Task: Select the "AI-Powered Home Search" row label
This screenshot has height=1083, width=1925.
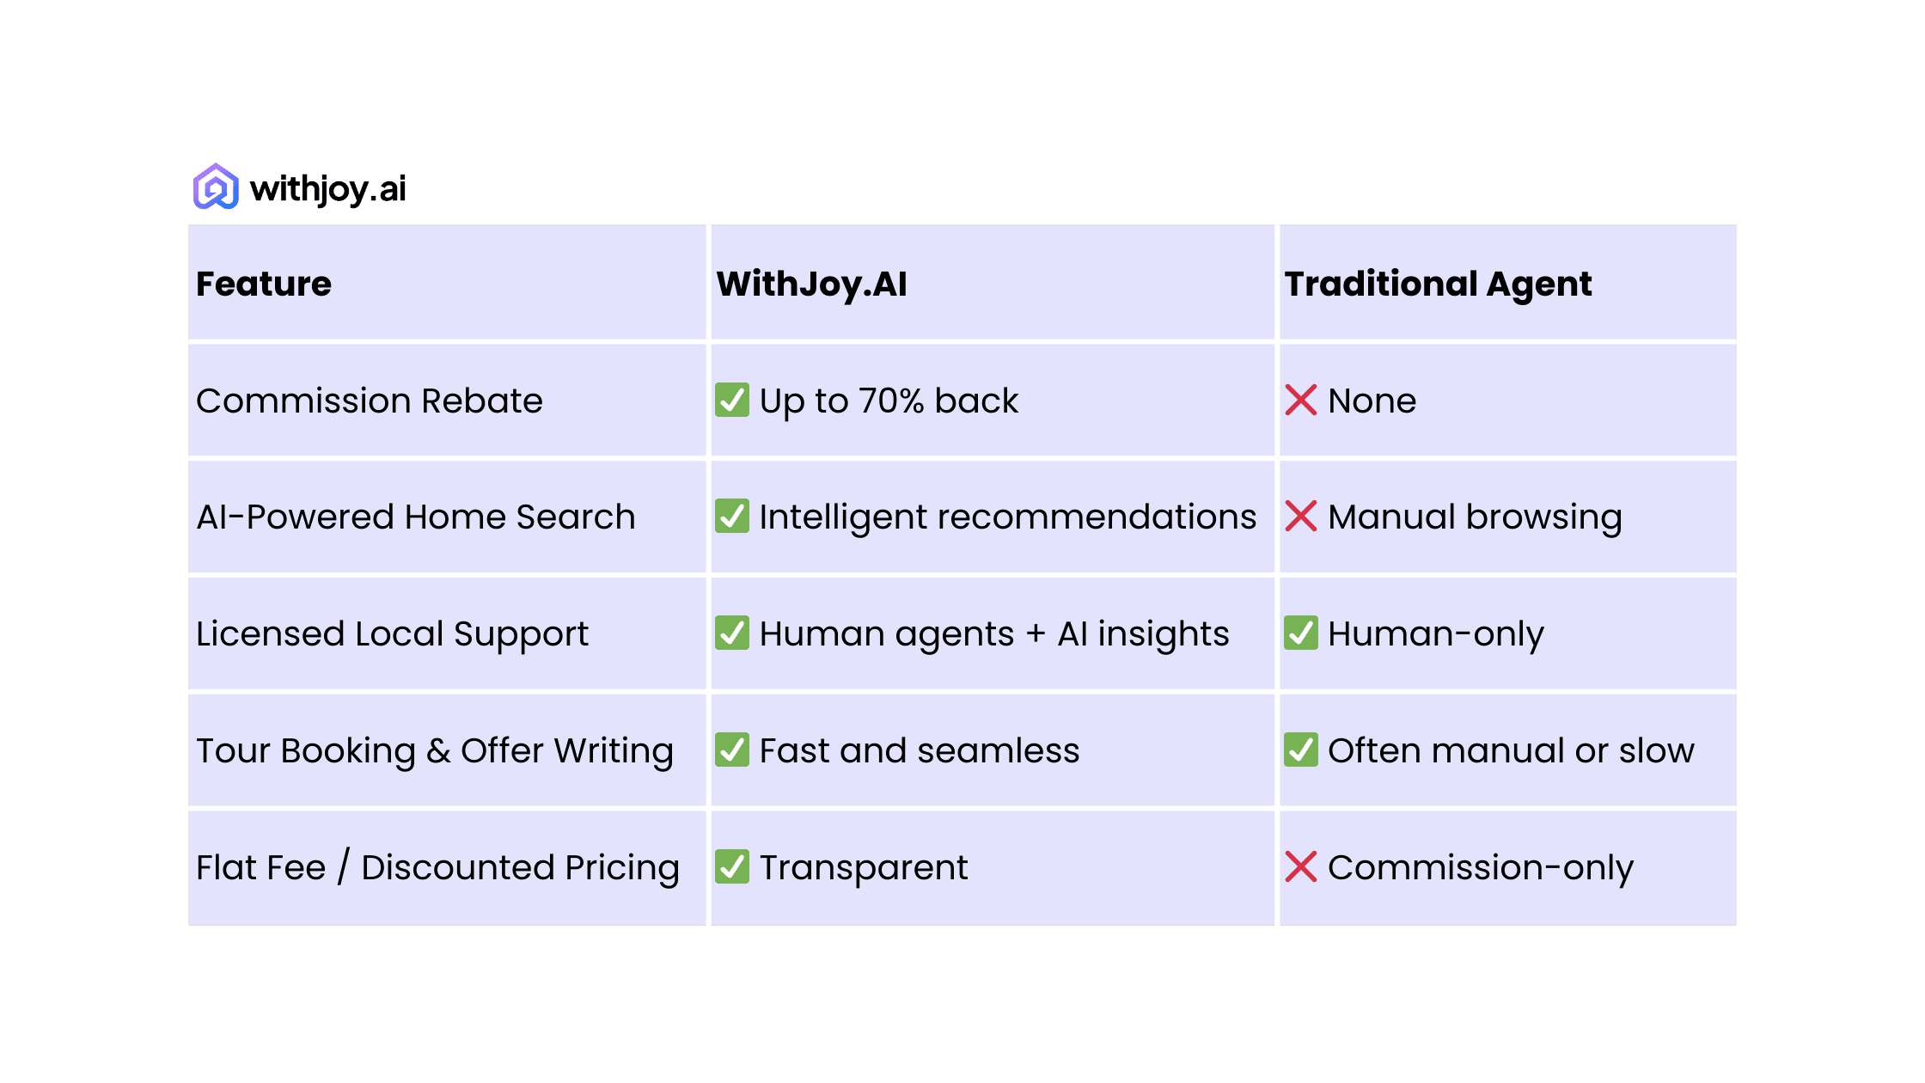Action: click(x=416, y=517)
